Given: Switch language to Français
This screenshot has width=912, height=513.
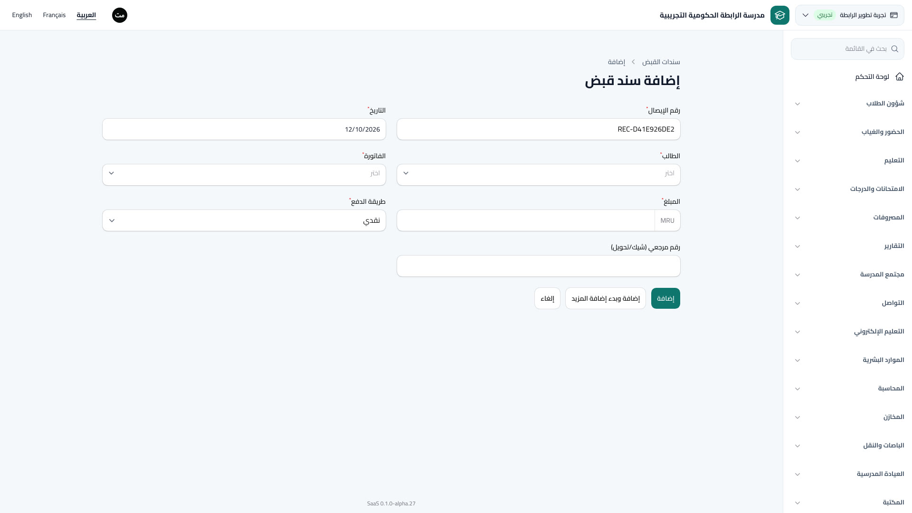Looking at the screenshot, I should (54, 15).
